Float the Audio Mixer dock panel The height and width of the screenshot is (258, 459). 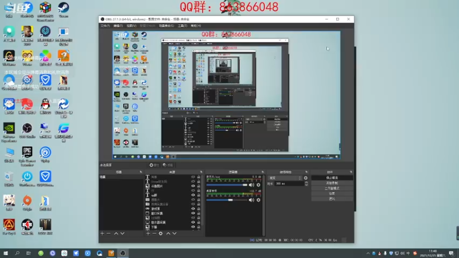click(x=263, y=172)
